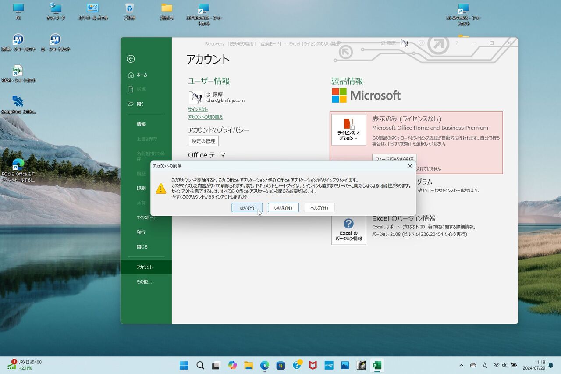Open the blue question-mark help app in taskbar
Viewport: 561px width, 374px height.
click(297, 365)
